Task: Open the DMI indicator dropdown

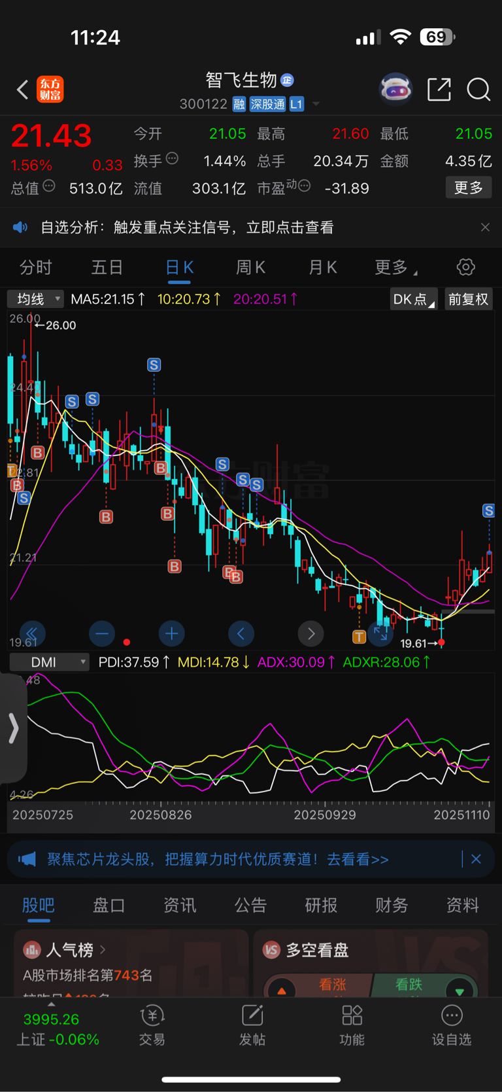Action: pyautogui.click(x=48, y=662)
